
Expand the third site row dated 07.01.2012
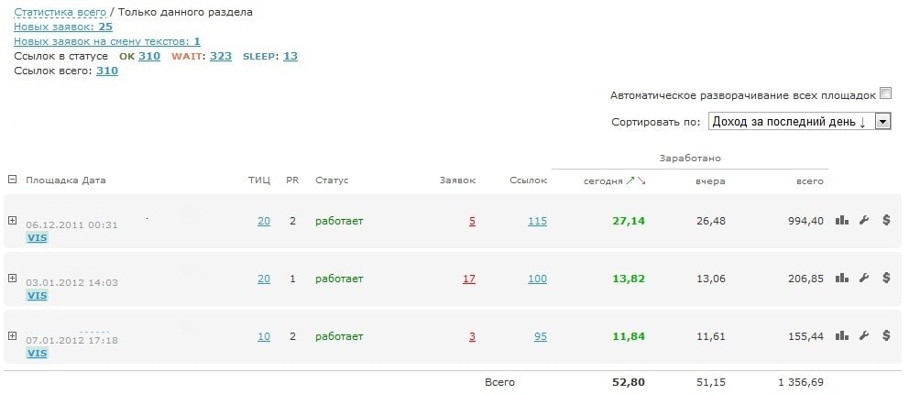(12, 335)
